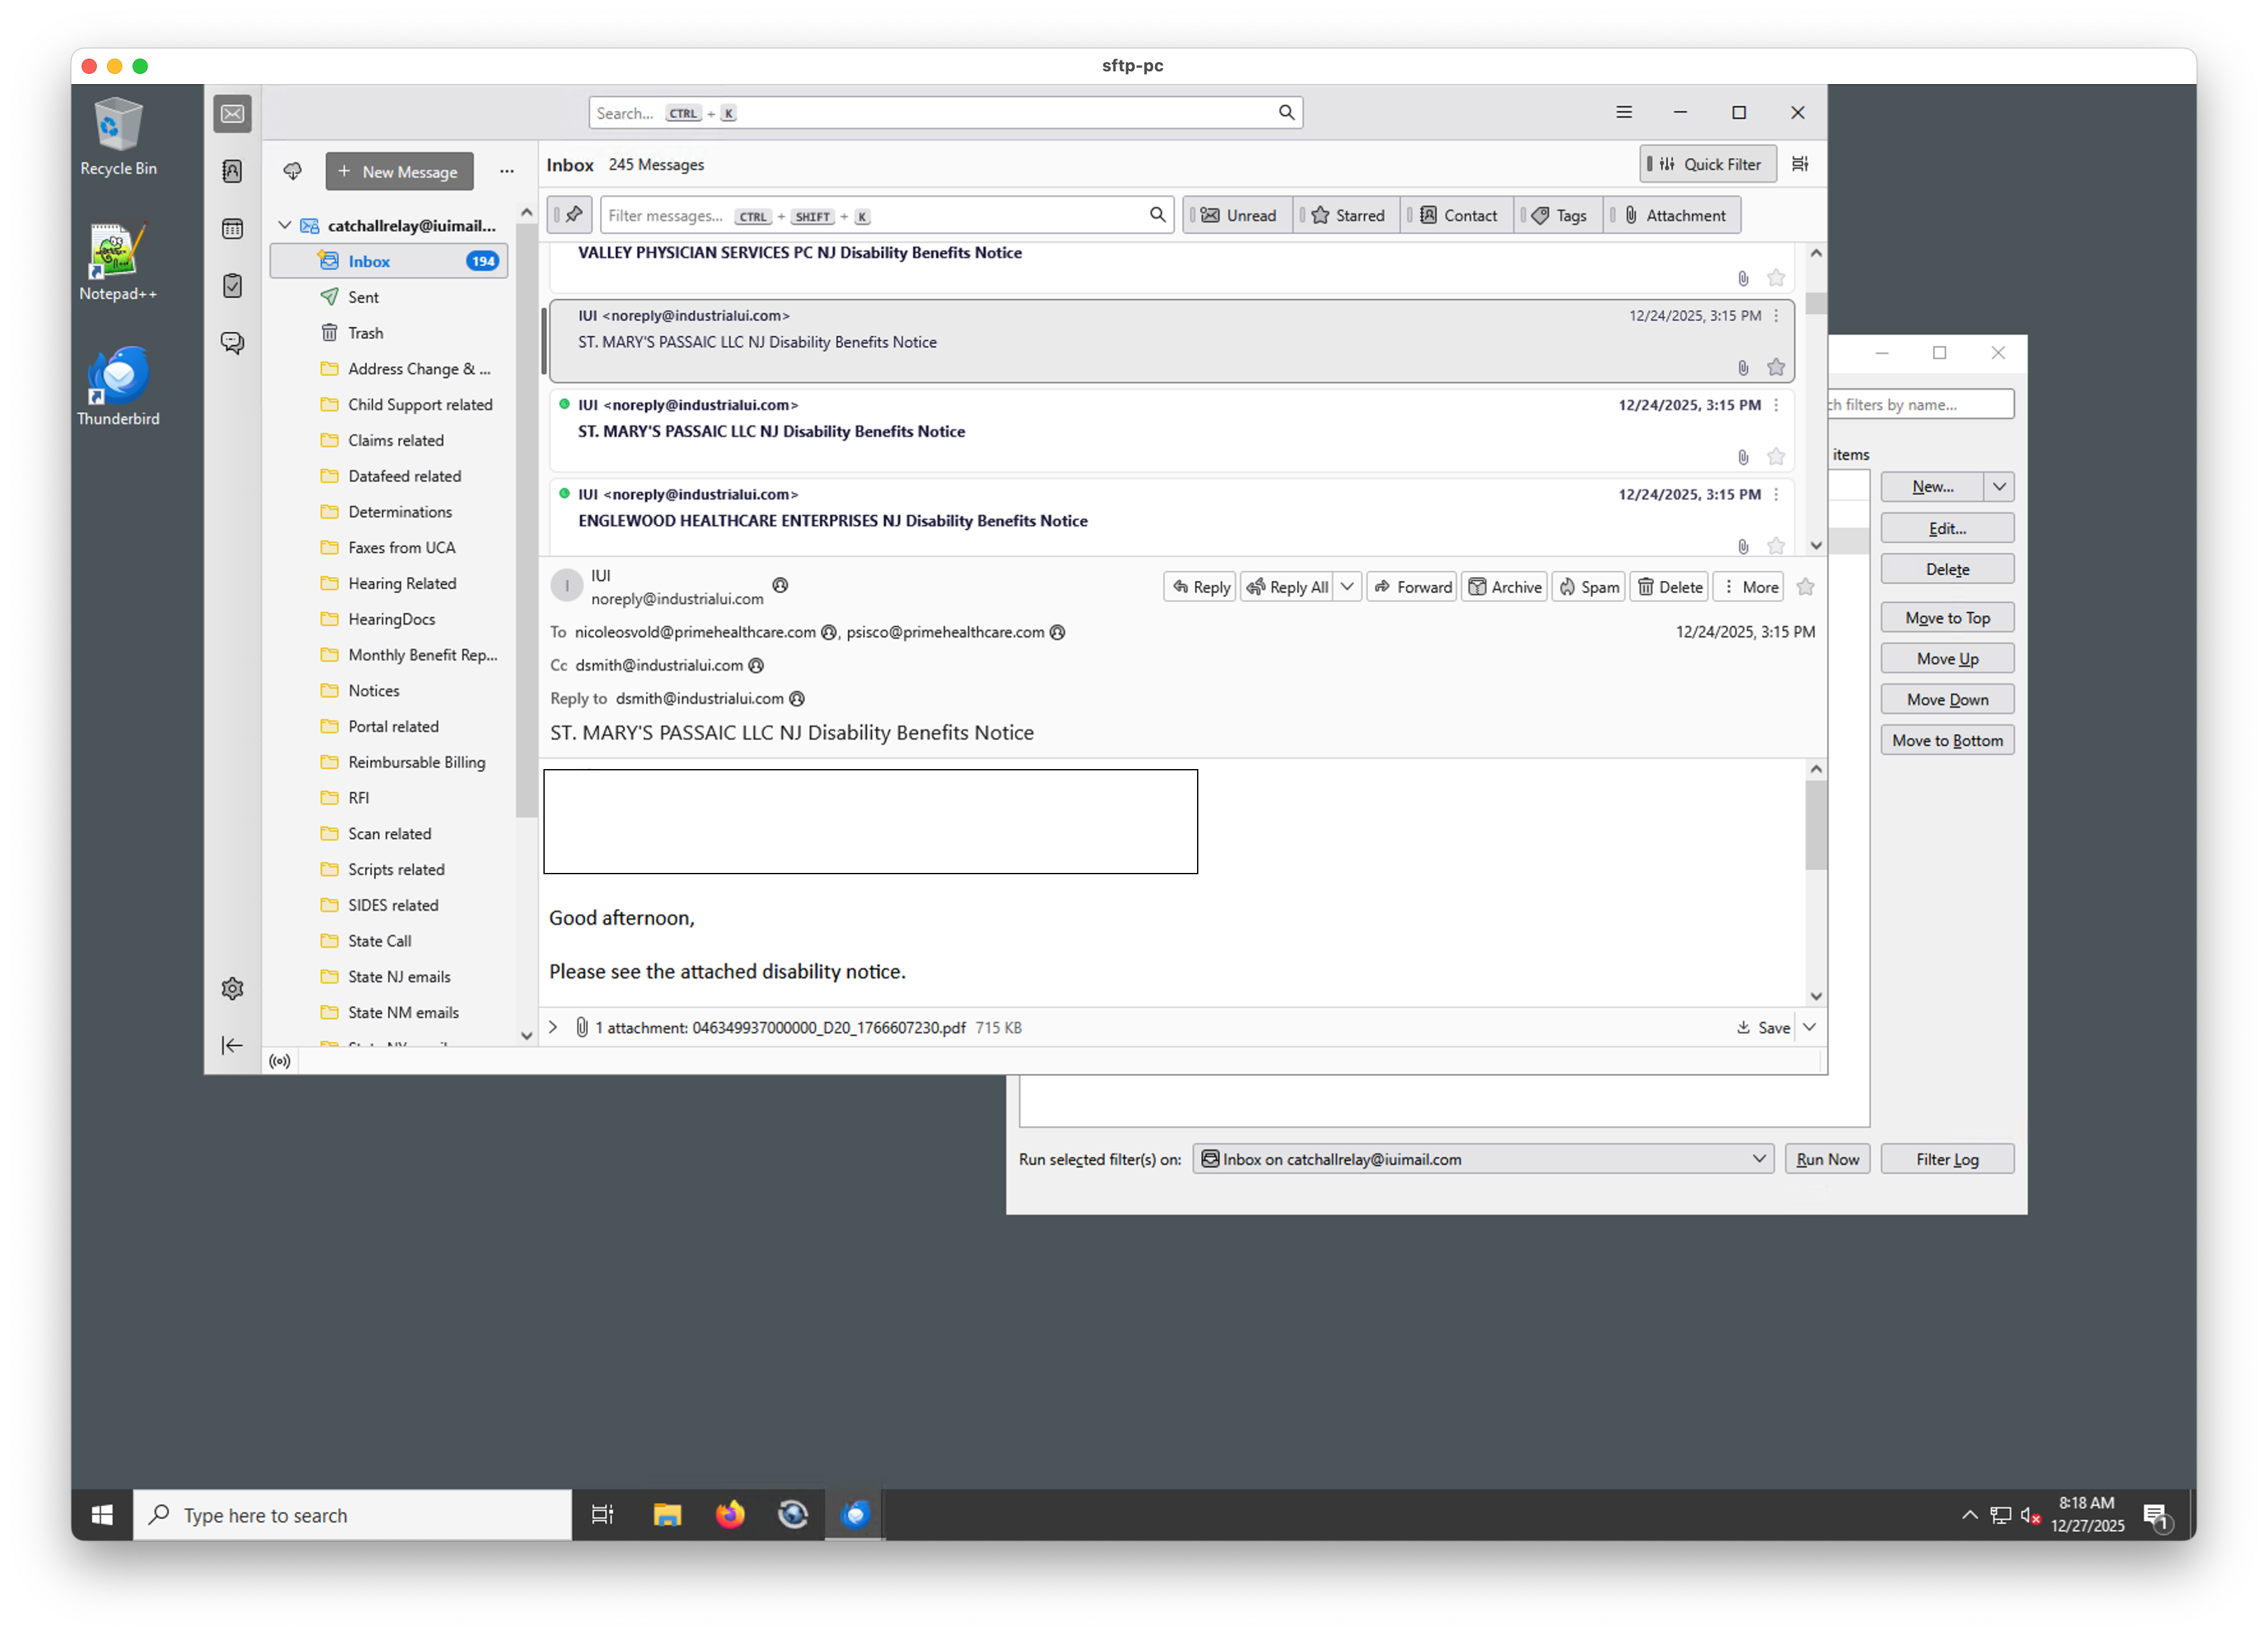This screenshot has height=1635, width=2268.
Task: Open the Chat sidebar icon
Action: pyautogui.click(x=232, y=343)
